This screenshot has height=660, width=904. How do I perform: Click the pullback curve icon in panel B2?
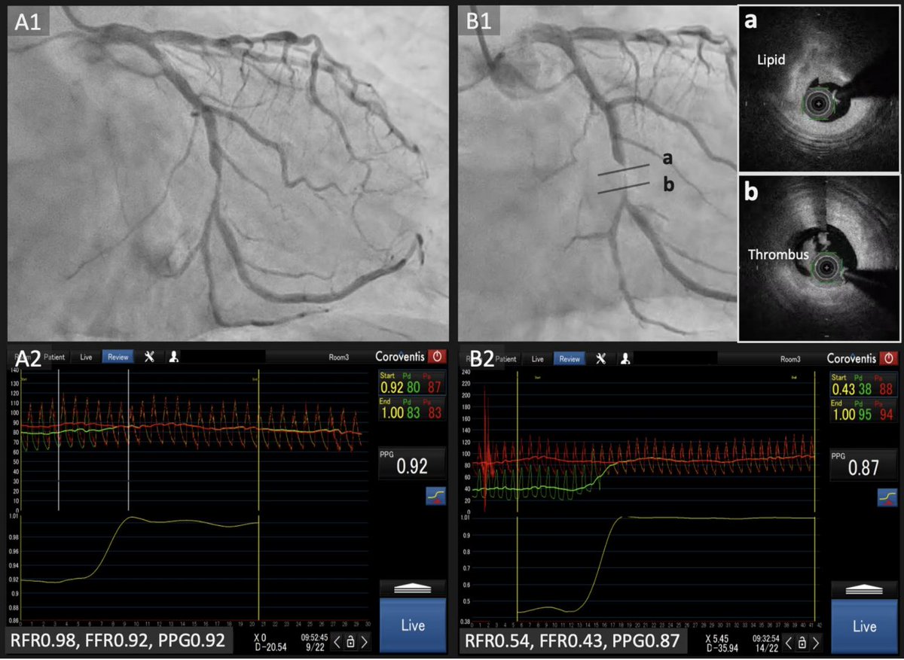pos(886,497)
